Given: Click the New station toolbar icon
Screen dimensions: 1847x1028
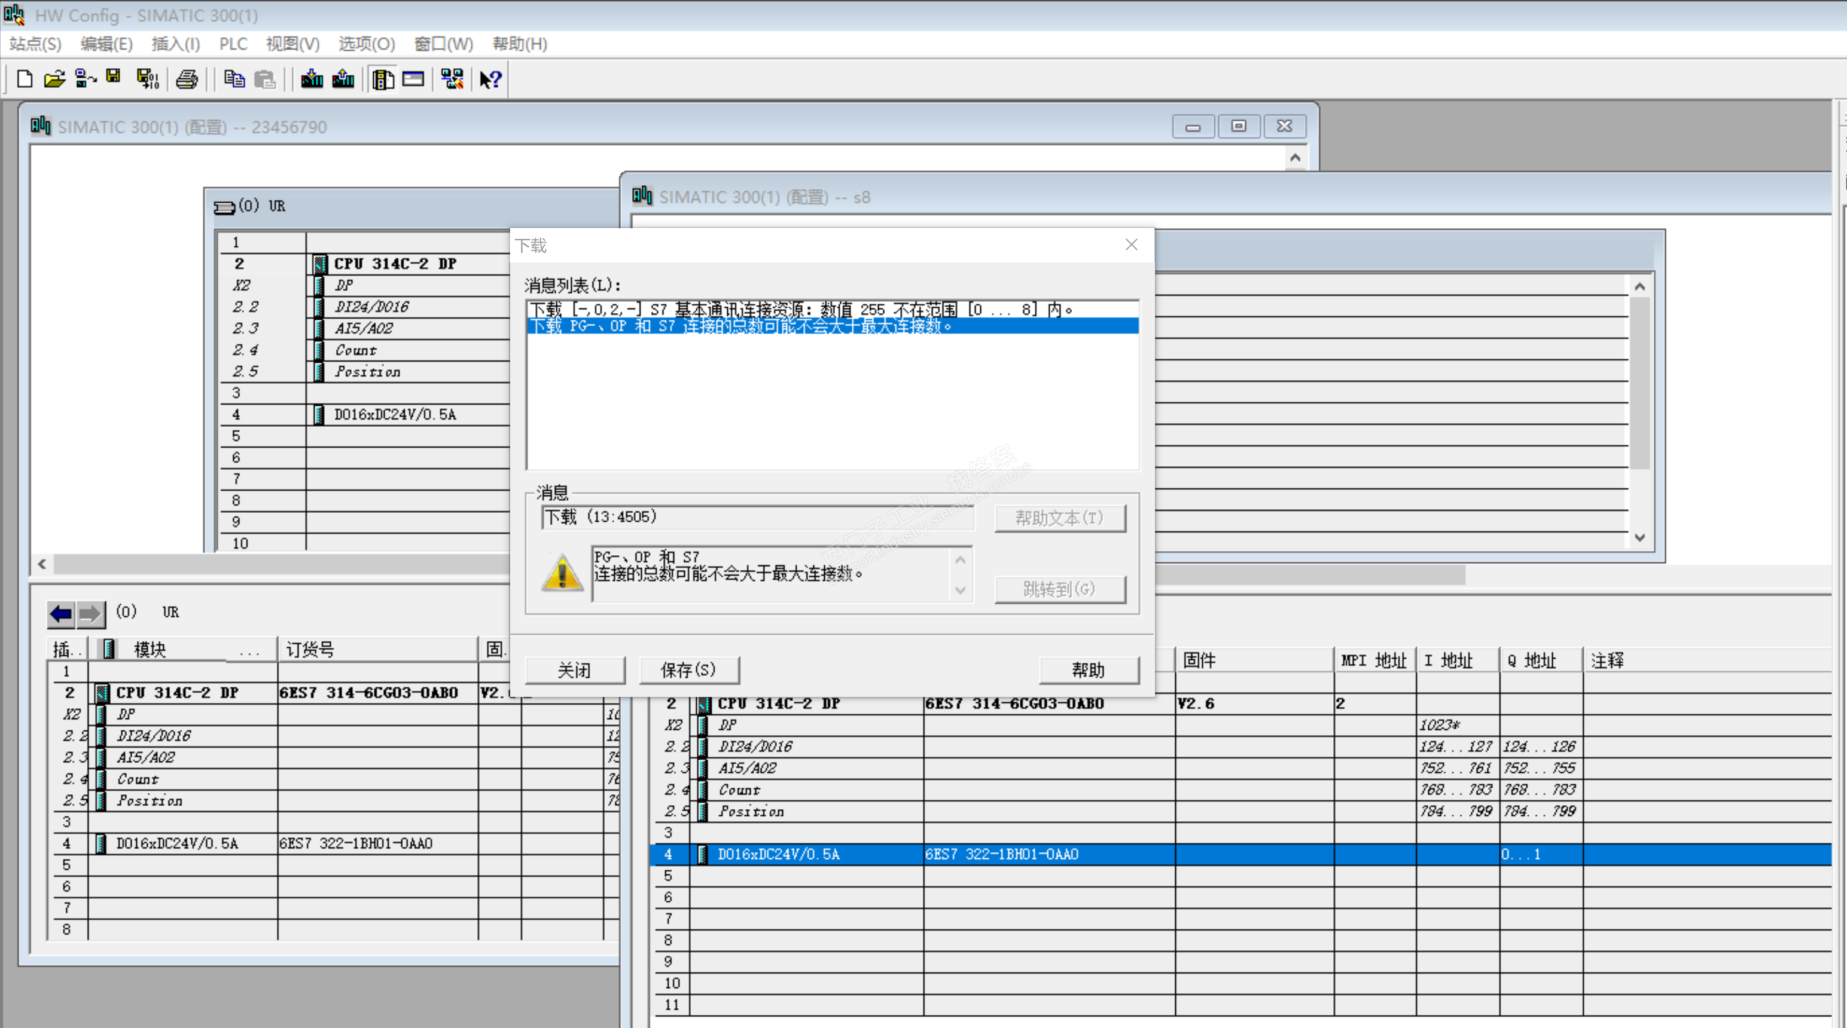Looking at the screenshot, I should coord(25,79).
